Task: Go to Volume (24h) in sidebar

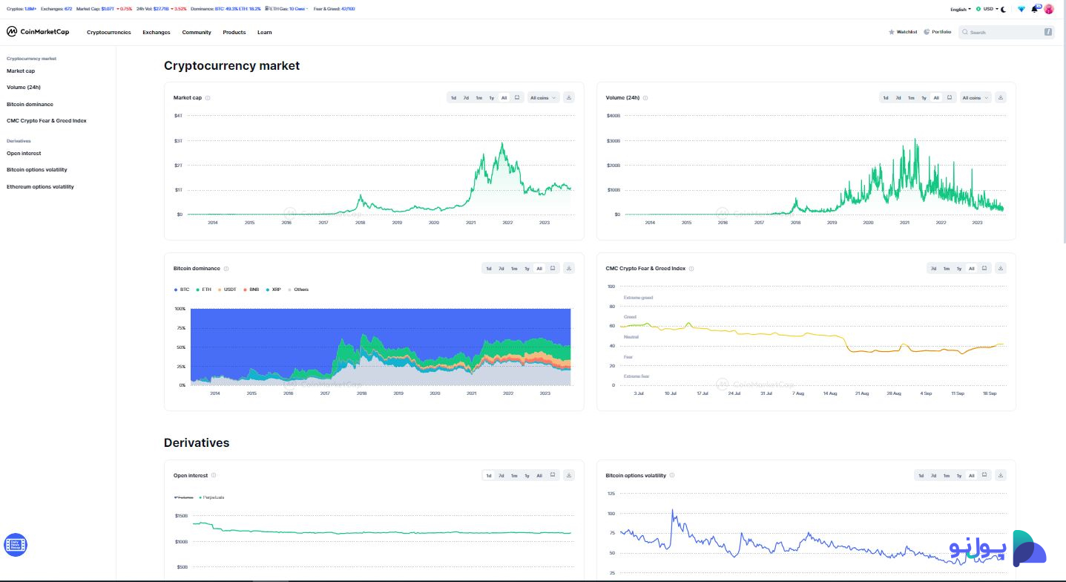Action: [24, 87]
